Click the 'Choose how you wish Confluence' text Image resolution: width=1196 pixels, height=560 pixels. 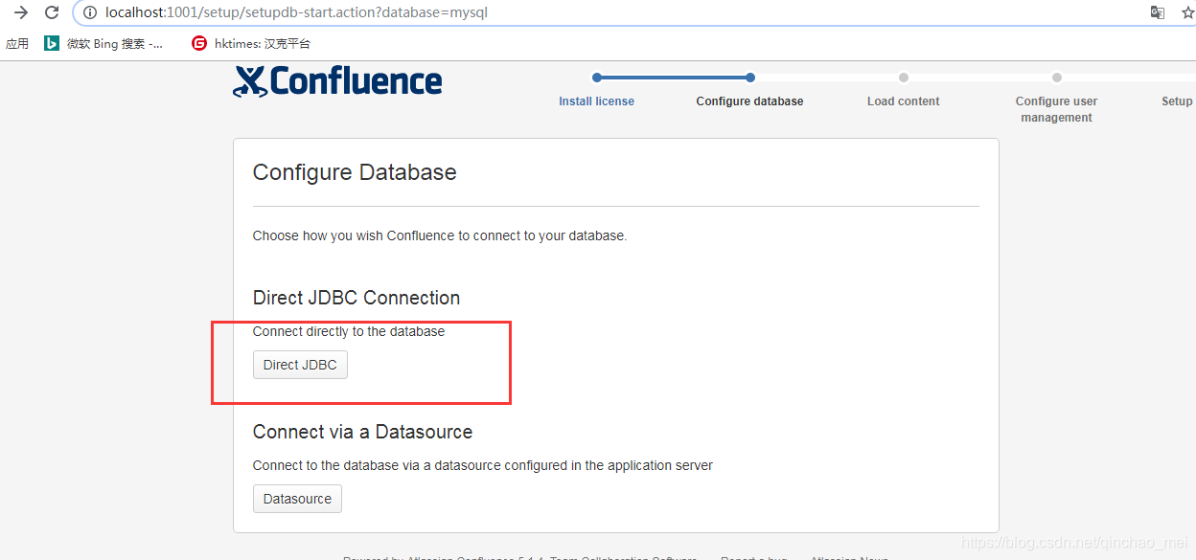pyautogui.click(x=440, y=235)
